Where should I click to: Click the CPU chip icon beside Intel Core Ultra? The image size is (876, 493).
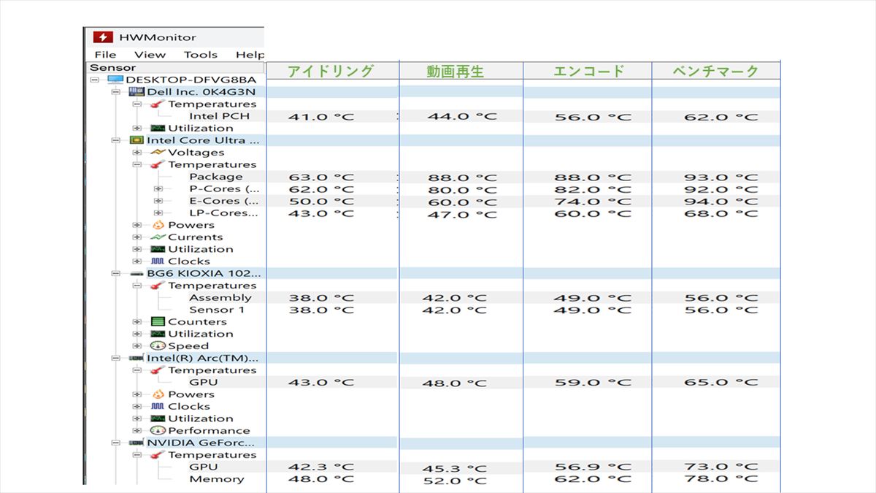pos(137,140)
